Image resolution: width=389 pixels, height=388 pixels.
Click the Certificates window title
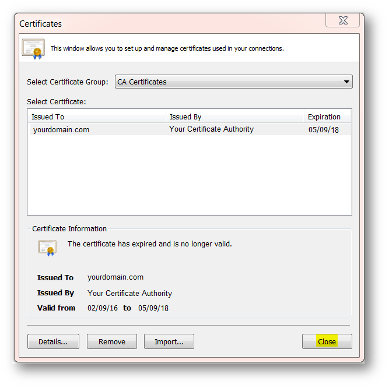(41, 24)
